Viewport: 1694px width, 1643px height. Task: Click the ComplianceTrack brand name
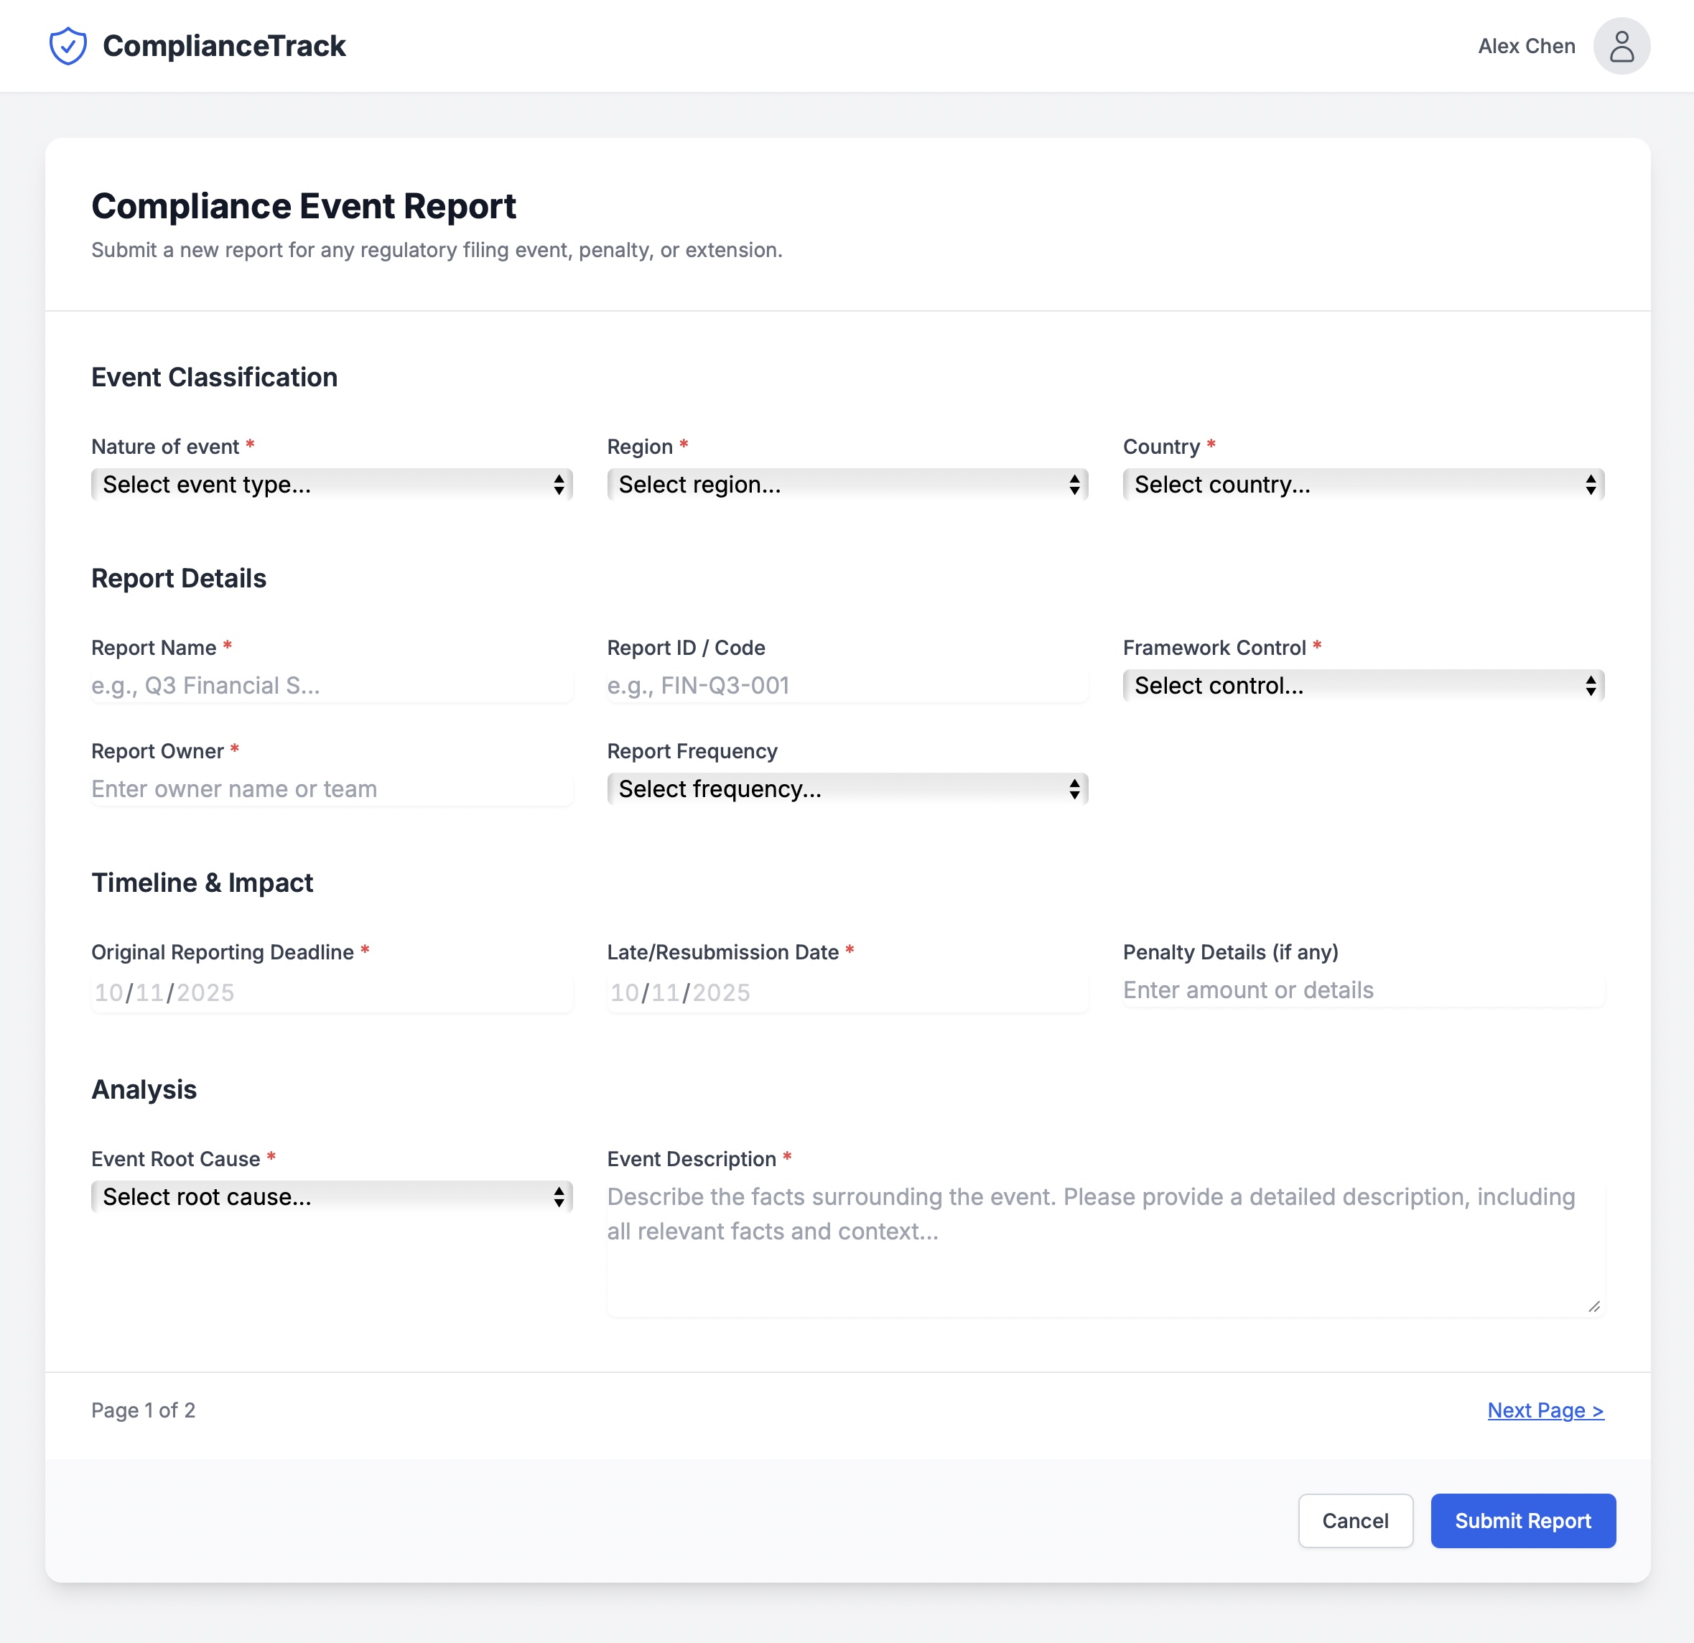point(224,46)
